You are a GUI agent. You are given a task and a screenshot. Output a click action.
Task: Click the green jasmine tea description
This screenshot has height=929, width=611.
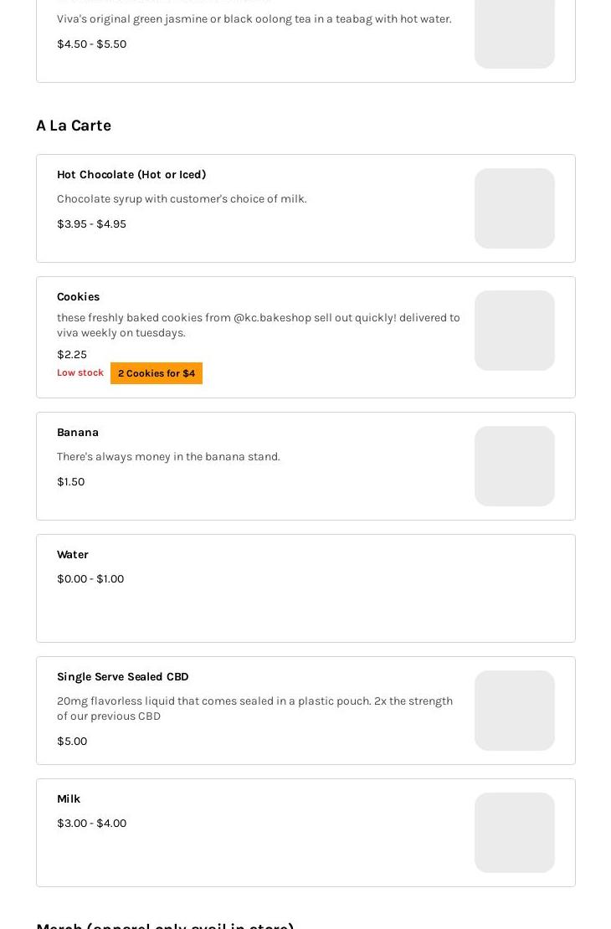coord(254,19)
